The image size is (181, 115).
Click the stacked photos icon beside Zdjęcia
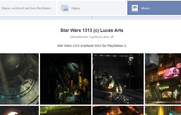coord(65,8)
